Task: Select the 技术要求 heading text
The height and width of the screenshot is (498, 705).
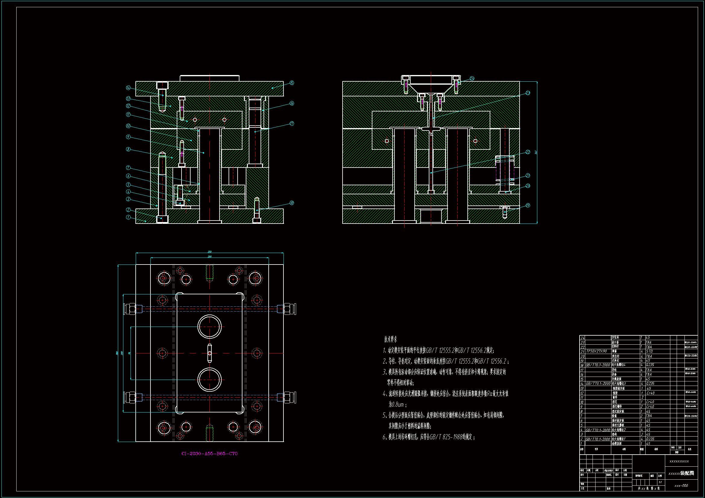Action: [x=390, y=340]
